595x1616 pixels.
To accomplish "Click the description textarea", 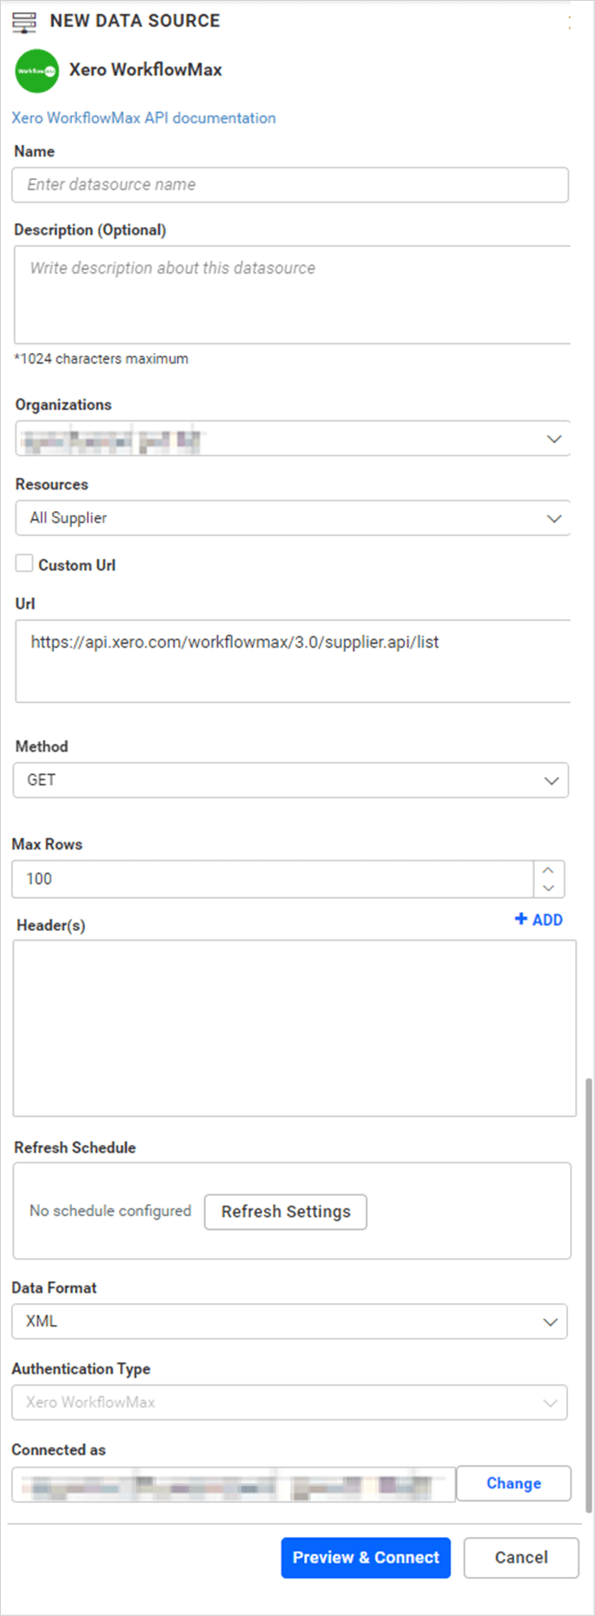I will tap(291, 294).
